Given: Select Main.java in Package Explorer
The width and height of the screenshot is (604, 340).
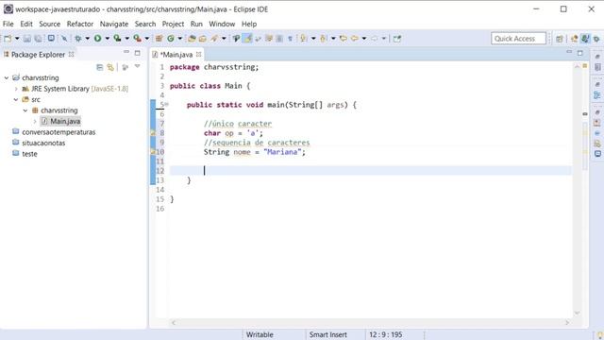Looking at the screenshot, I should pyautogui.click(x=65, y=122).
